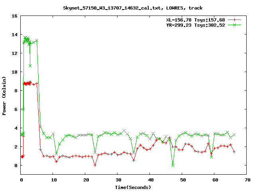Click the Time(Seconds) x-axis label
This screenshot has height=191, width=255.
pos(133,187)
